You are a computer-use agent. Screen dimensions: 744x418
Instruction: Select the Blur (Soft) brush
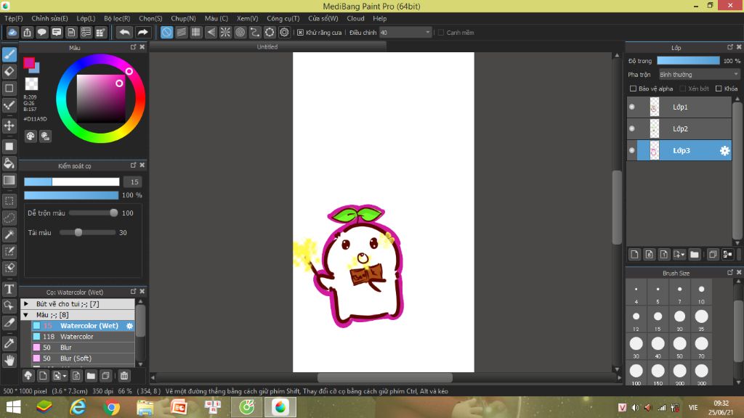[x=83, y=358]
